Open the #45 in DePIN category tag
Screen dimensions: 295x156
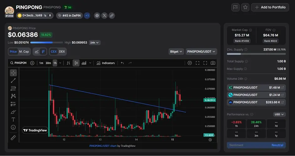pos(69,15)
